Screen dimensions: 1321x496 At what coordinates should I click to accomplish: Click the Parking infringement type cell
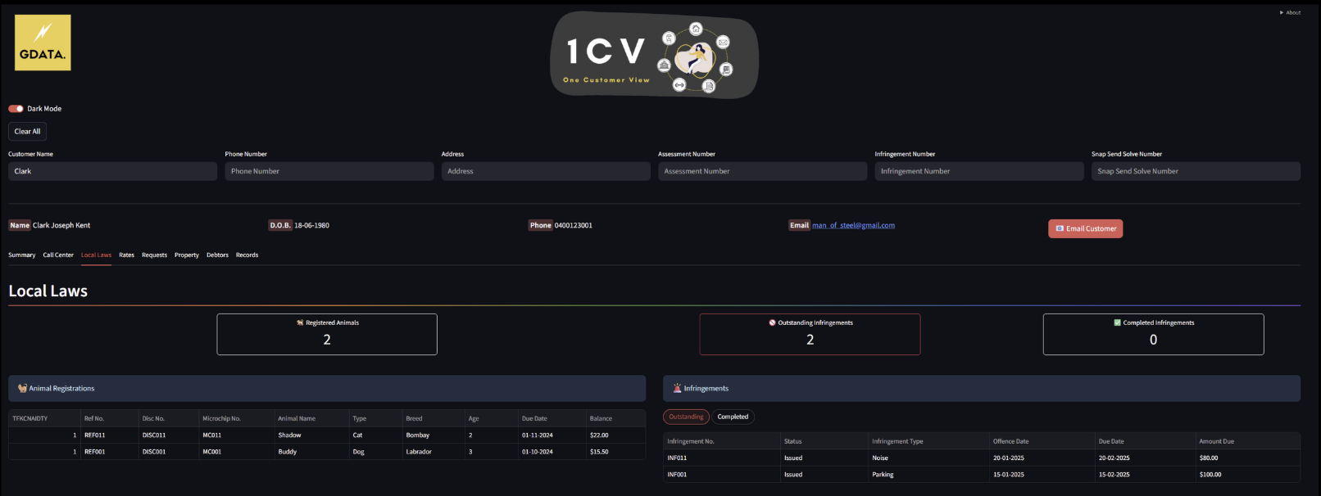pos(928,474)
